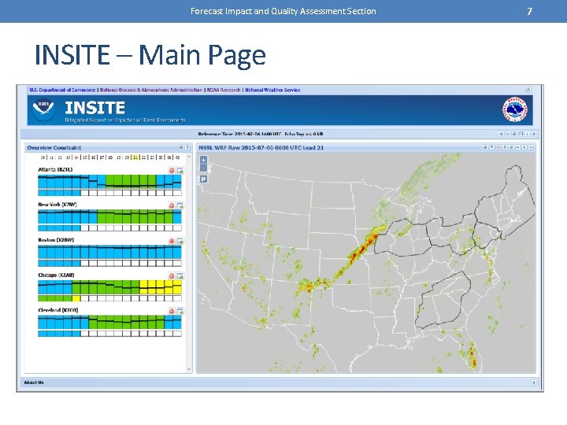Click the red remove icon for Cleveland
Viewport: 567px width, 425px height.
(x=172, y=311)
